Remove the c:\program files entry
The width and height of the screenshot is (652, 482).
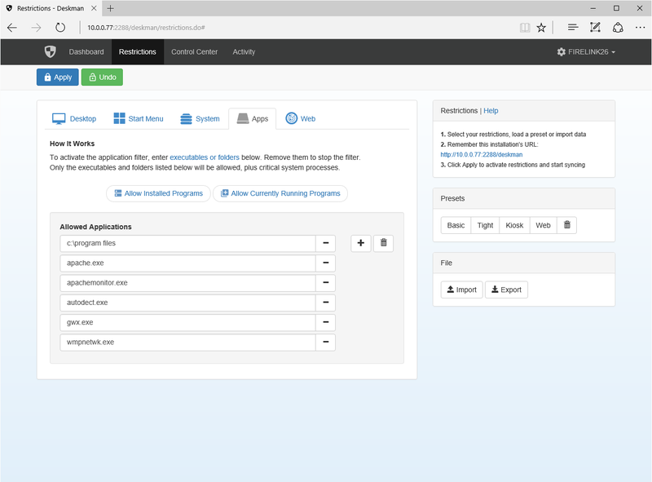pos(325,243)
